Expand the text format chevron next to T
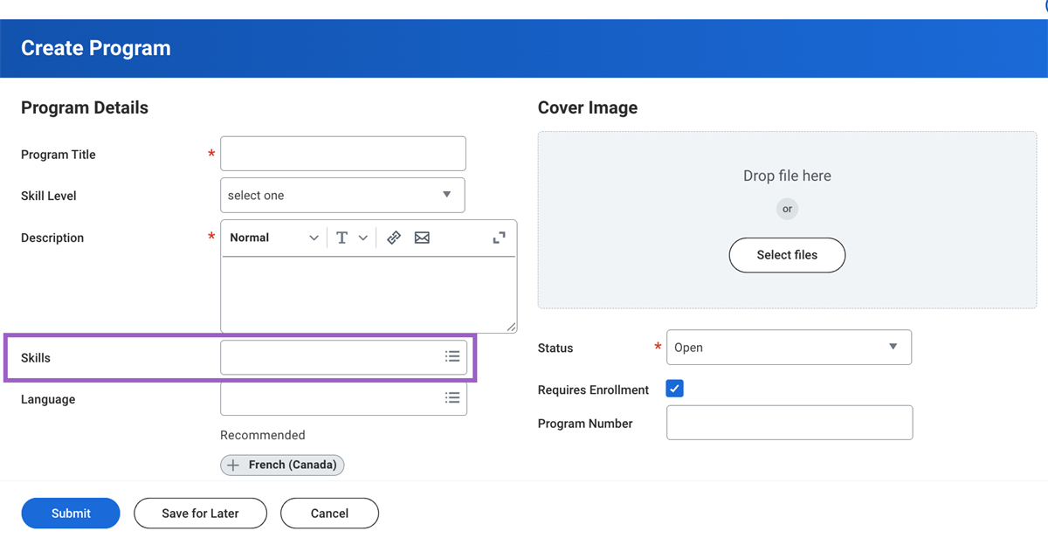 coord(363,238)
